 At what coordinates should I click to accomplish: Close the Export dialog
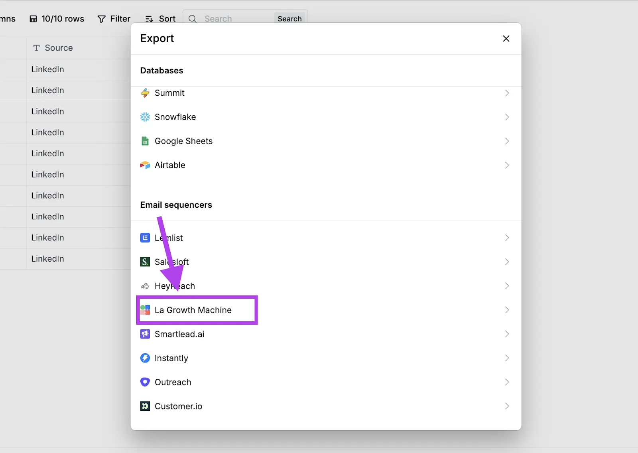(506, 39)
